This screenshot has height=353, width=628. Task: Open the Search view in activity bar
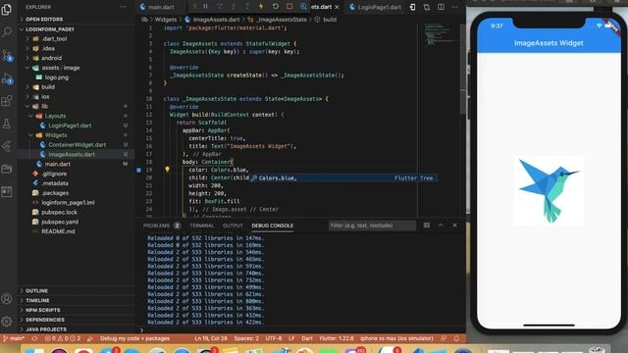point(7,32)
